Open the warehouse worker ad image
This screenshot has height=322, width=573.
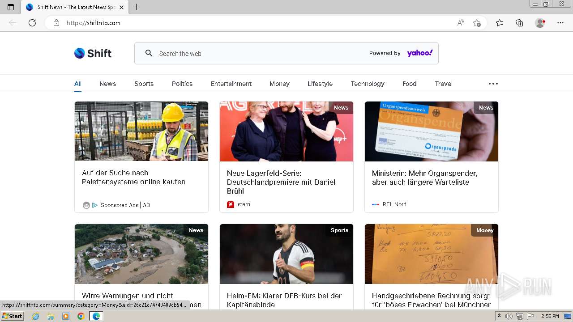pyautogui.click(x=141, y=131)
